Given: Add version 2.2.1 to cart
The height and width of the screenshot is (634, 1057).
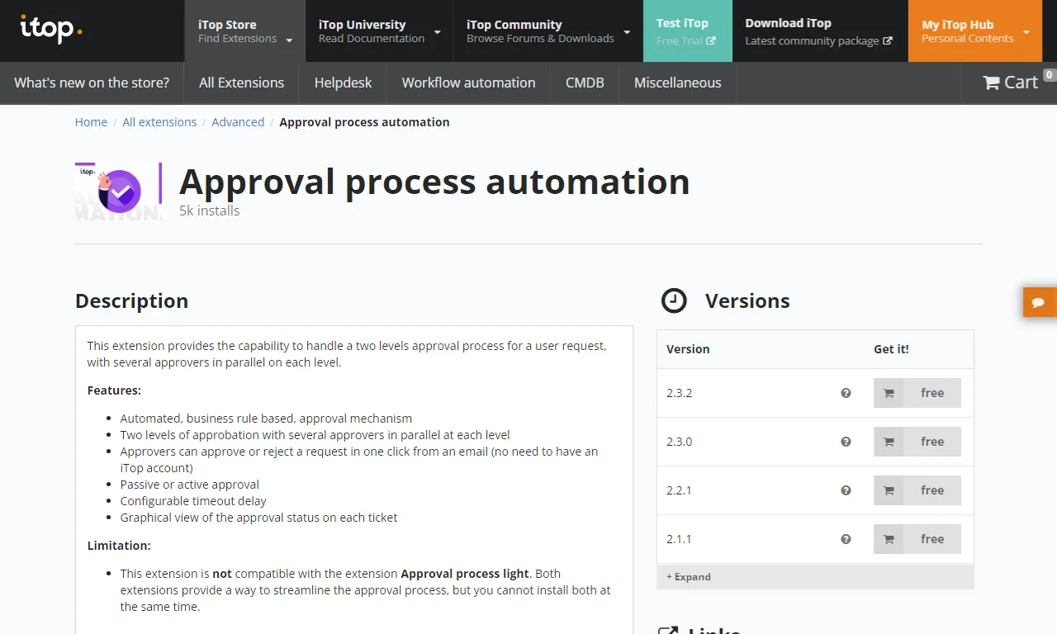Looking at the screenshot, I should 917,490.
